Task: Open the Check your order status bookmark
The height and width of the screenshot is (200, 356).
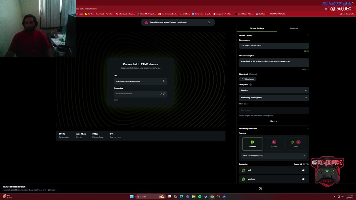Action: point(168,14)
